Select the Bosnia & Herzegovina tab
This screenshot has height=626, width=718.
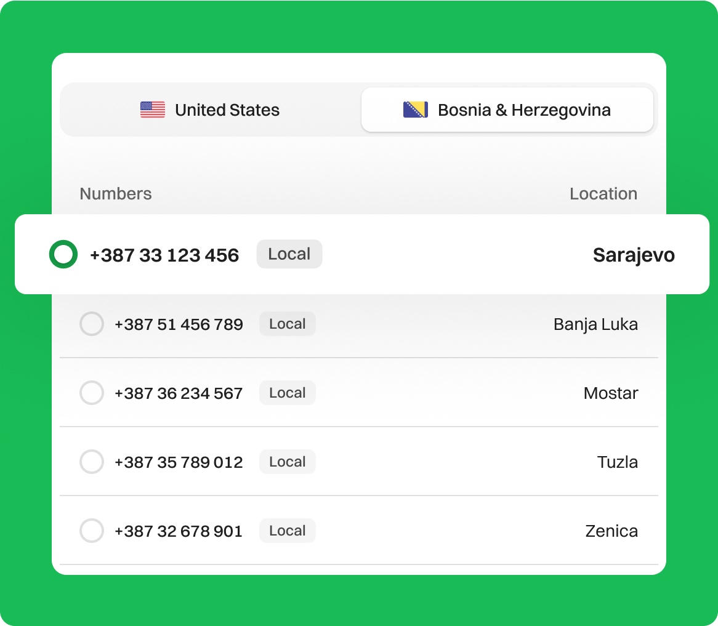pyautogui.click(x=507, y=110)
